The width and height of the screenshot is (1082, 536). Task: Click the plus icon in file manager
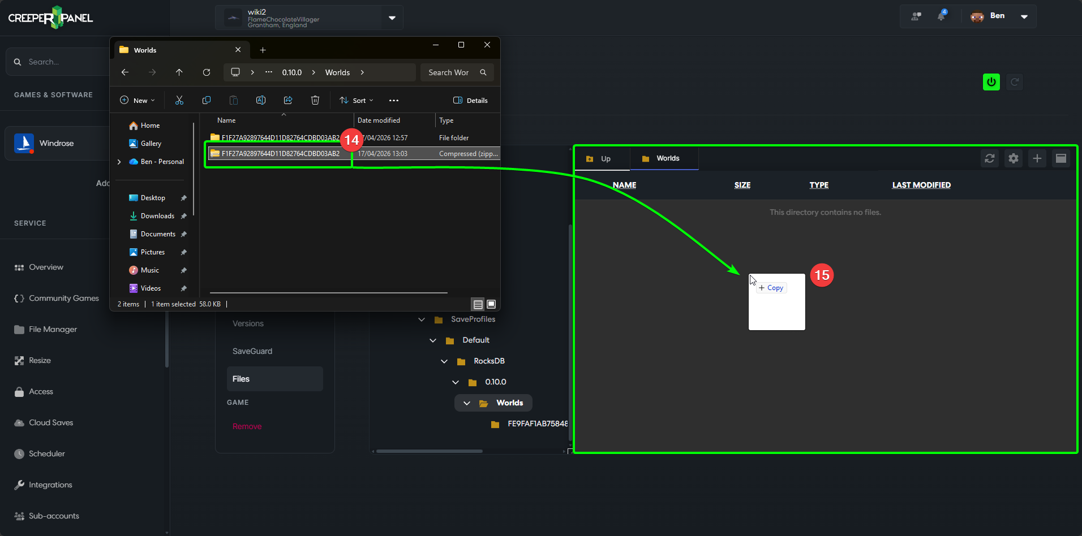(1037, 159)
